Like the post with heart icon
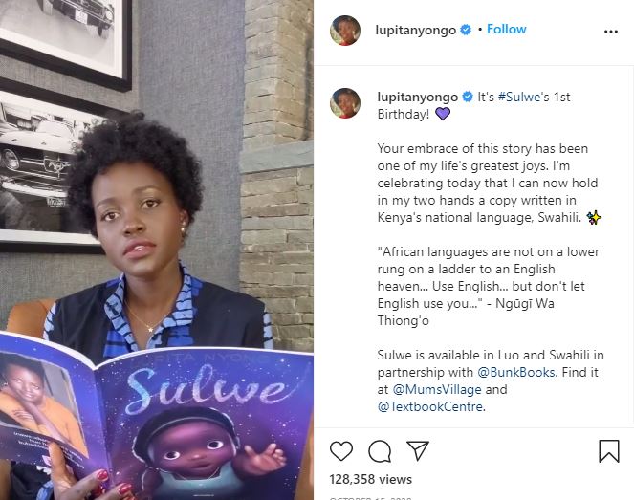 [x=341, y=450]
